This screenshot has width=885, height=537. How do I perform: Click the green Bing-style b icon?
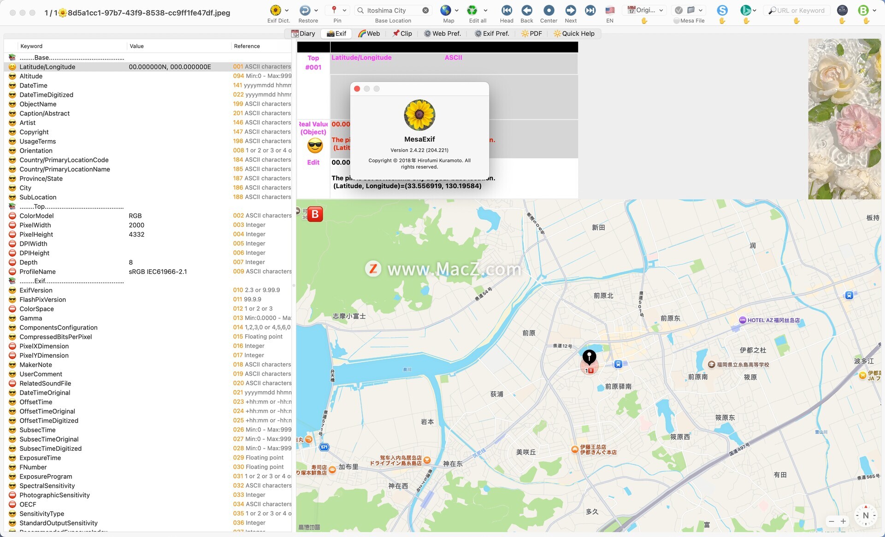pos(745,10)
